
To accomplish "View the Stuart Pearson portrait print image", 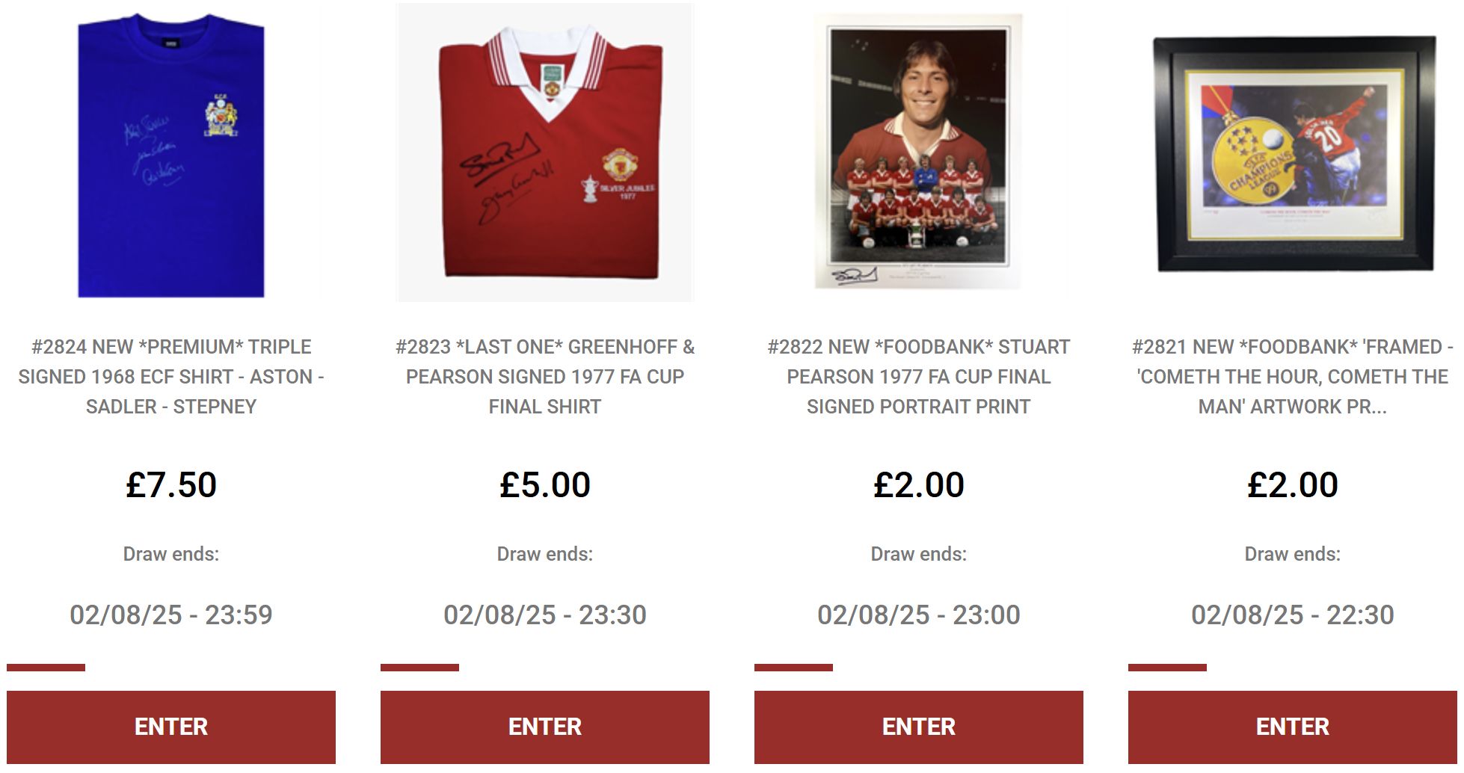I will (919, 152).
